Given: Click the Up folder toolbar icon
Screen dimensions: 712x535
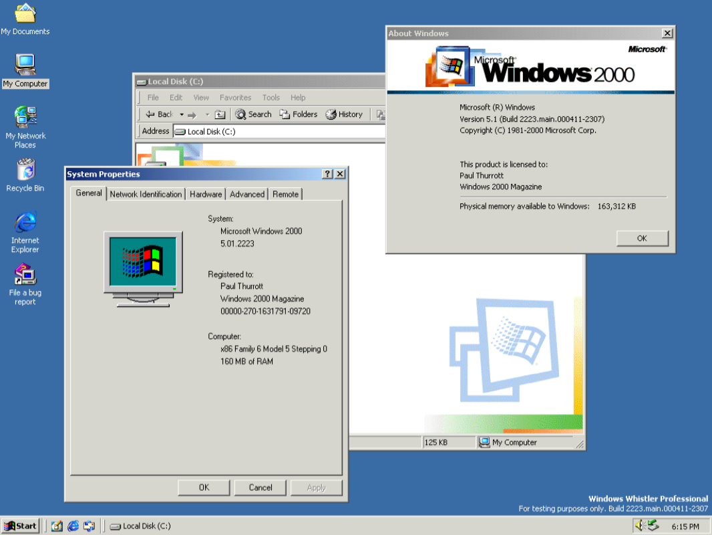Looking at the screenshot, I should click(220, 114).
